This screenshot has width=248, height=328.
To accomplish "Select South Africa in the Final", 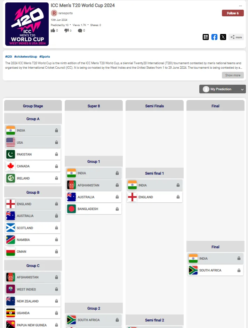I will [x=210, y=270].
